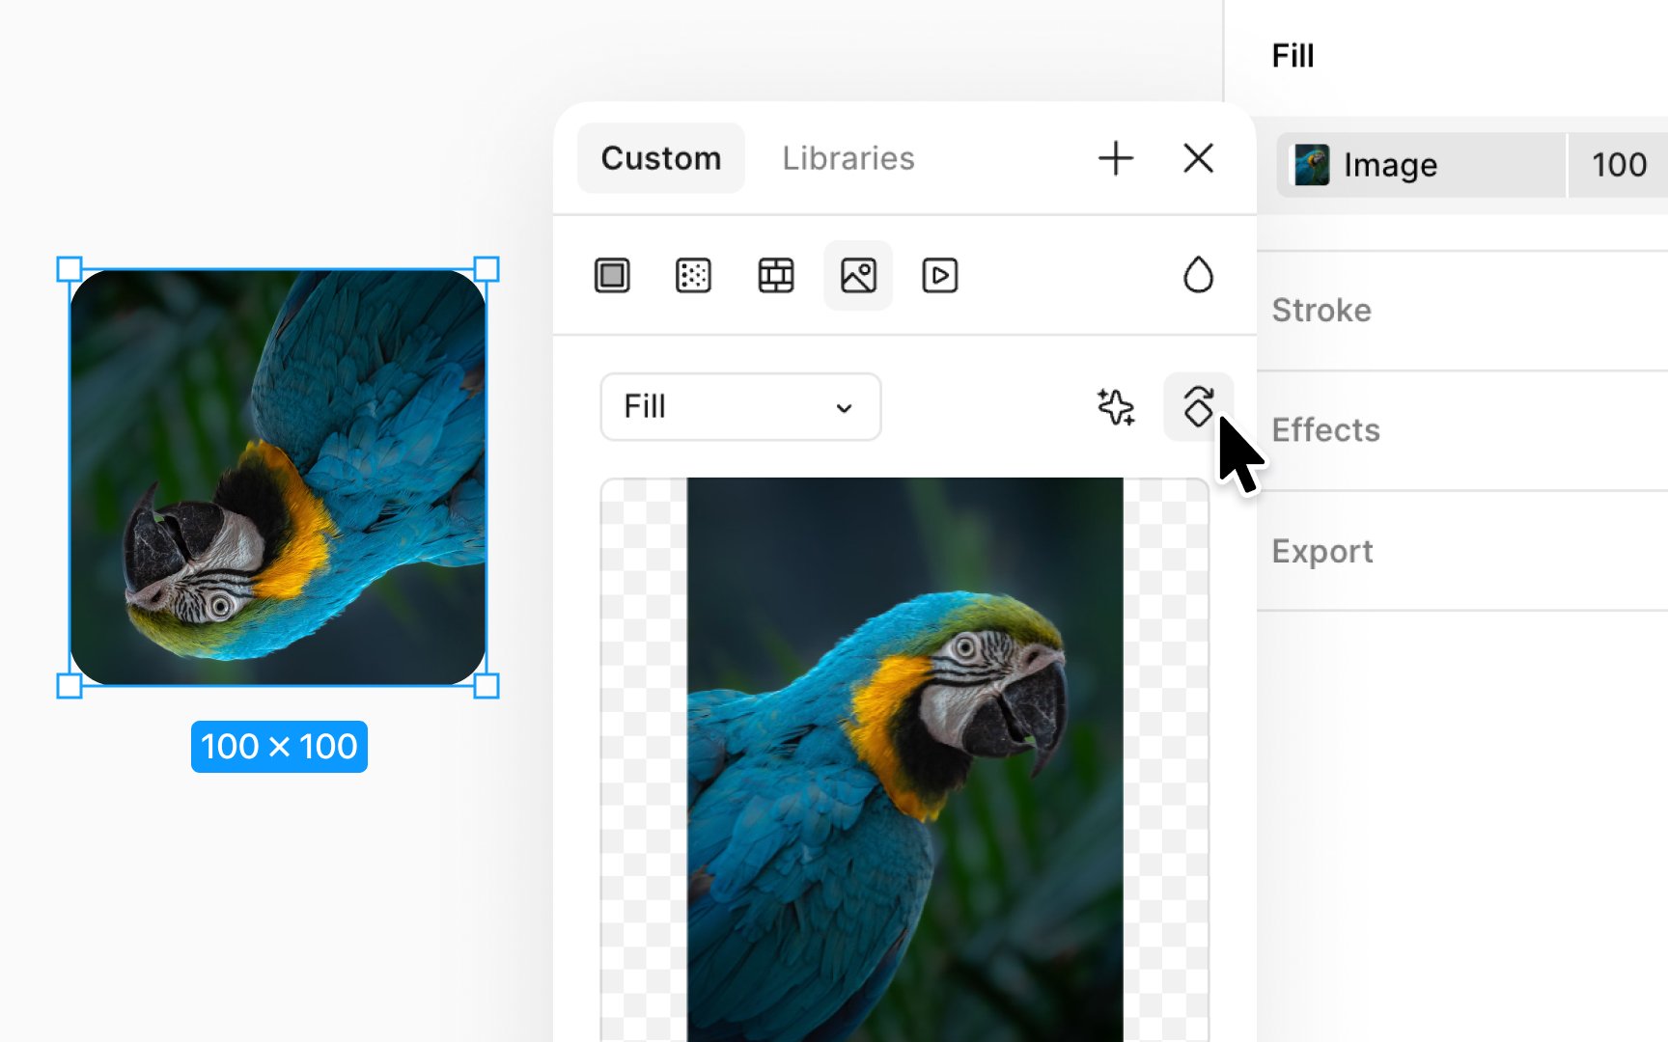Click the AI sparkle image edit icon
The height and width of the screenshot is (1042, 1668).
click(1116, 407)
